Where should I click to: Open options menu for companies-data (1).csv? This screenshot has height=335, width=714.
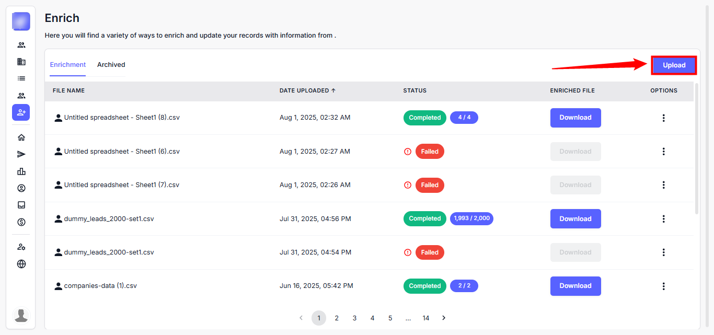(x=663, y=286)
